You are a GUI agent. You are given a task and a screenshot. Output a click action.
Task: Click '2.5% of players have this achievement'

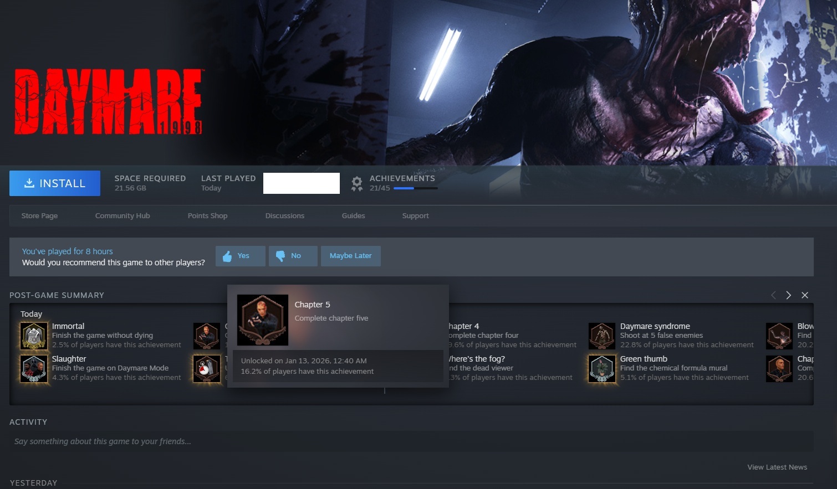click(x=116, y=345)
